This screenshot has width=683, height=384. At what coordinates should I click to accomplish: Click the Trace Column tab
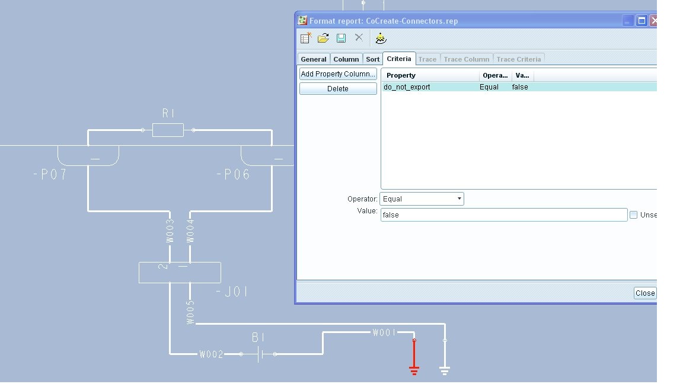click(x=466, y=59)
